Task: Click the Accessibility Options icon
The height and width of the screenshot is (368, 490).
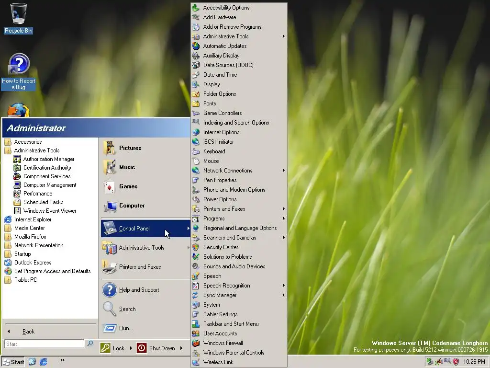Action: click(196, 8)
